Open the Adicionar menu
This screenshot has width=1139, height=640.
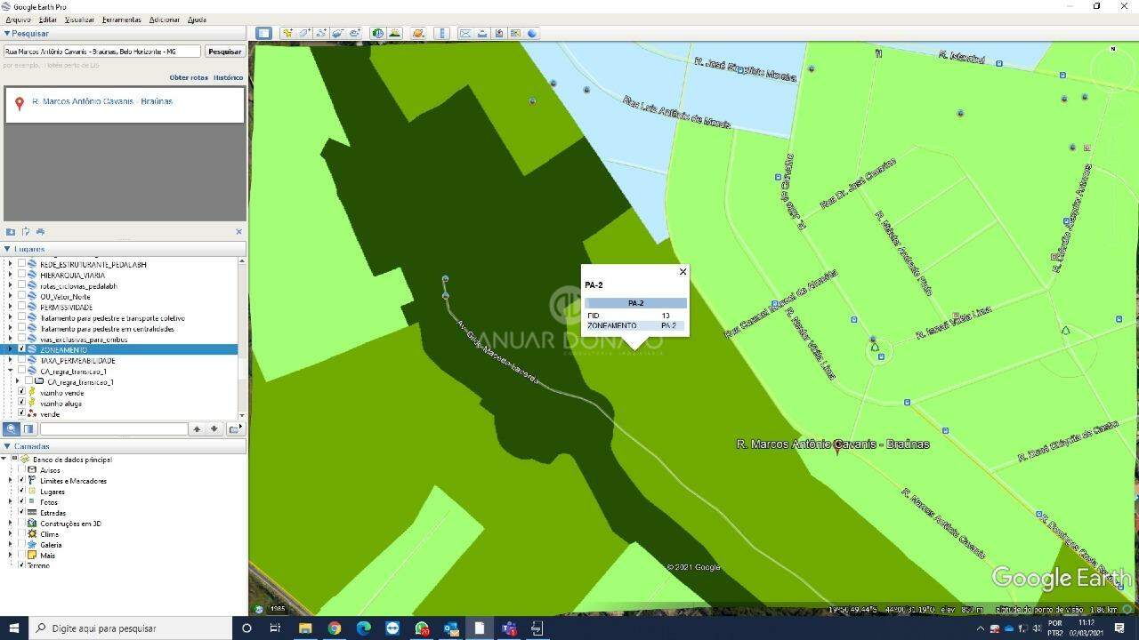(x=164, y=20)
